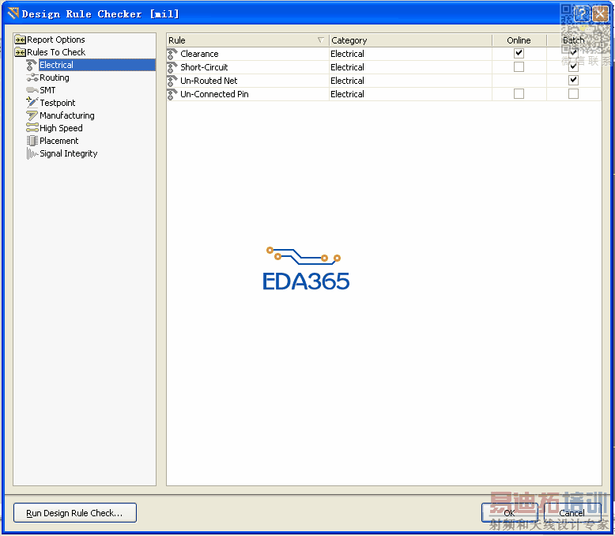Screen dimensions: 615x536
Task: Click the Signal Integrity waveform icon
Action: [x=32, y=153]
